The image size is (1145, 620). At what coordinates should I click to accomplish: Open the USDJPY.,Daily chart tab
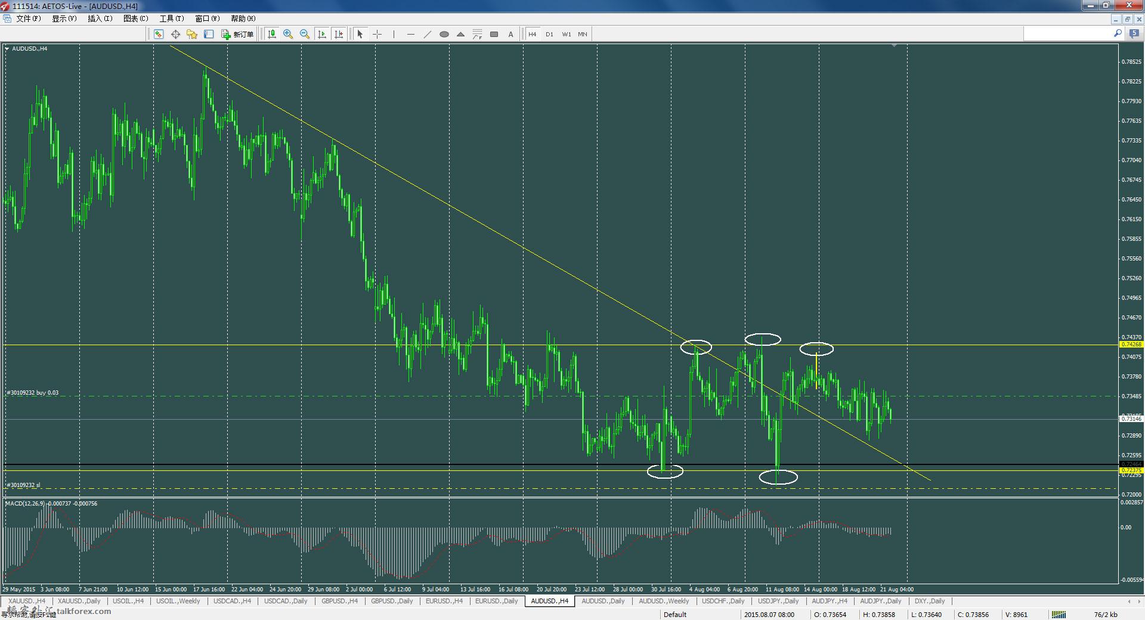click(x=778, y=601)
